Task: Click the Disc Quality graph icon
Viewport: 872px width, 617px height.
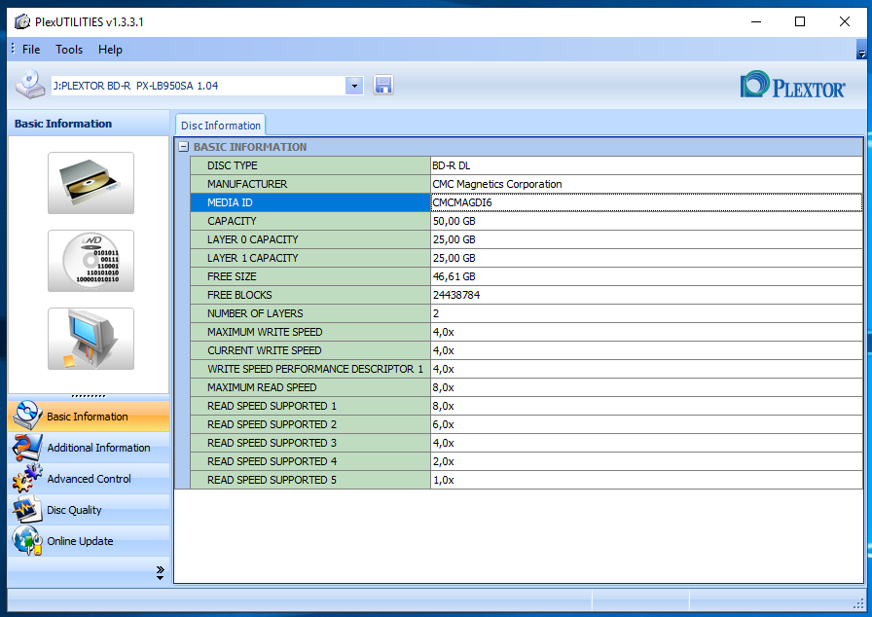Action: pyautogui.click(x=26, y=509)
